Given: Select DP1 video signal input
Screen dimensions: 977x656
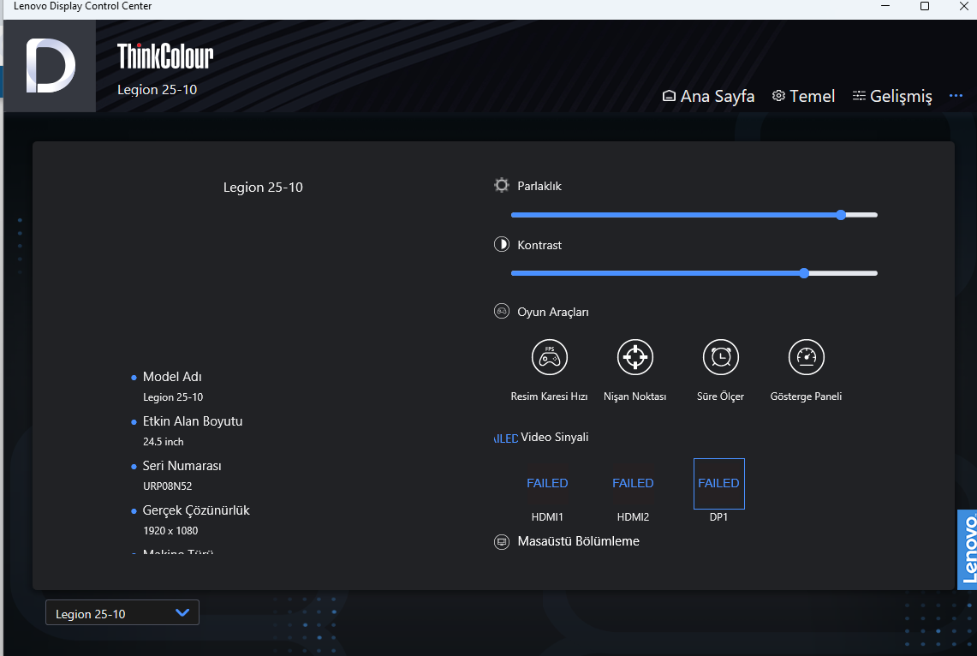Looking at the screenshot, I should (719, 484).
